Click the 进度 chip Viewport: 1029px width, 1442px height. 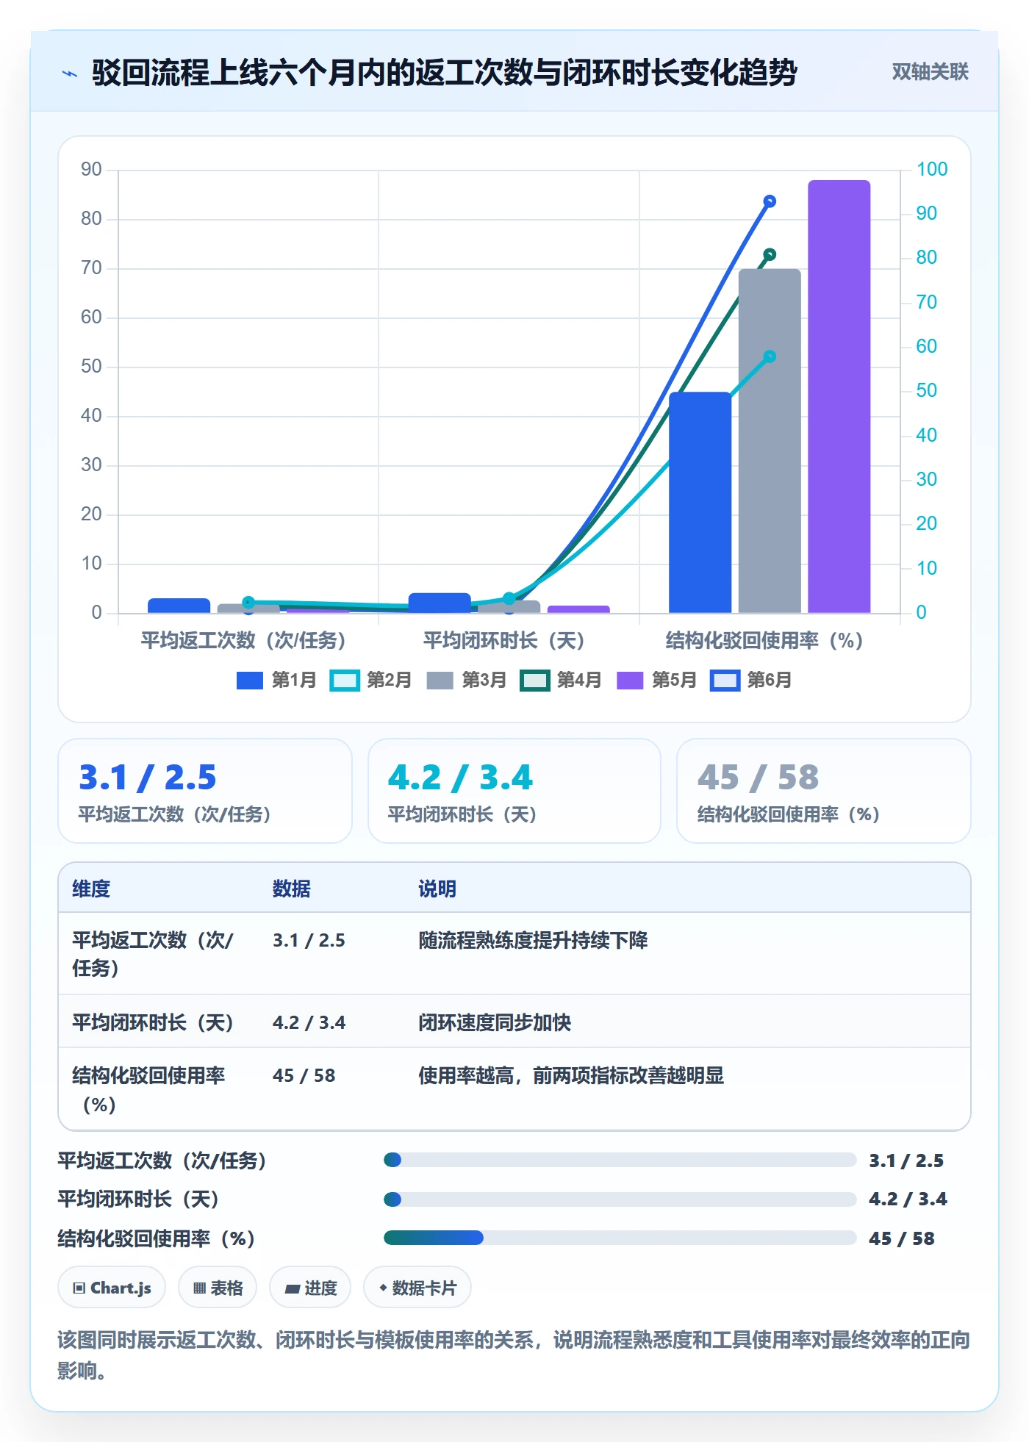[x=310, y=1288]
